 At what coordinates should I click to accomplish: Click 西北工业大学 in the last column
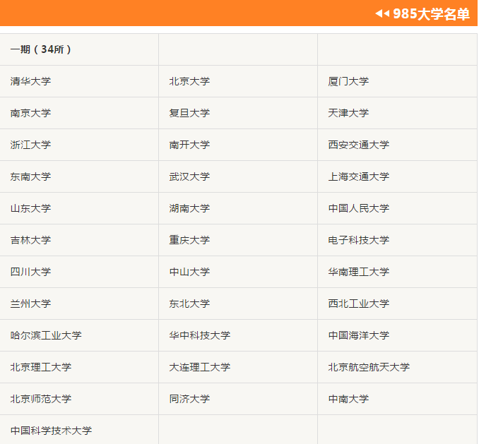[359, 304]
